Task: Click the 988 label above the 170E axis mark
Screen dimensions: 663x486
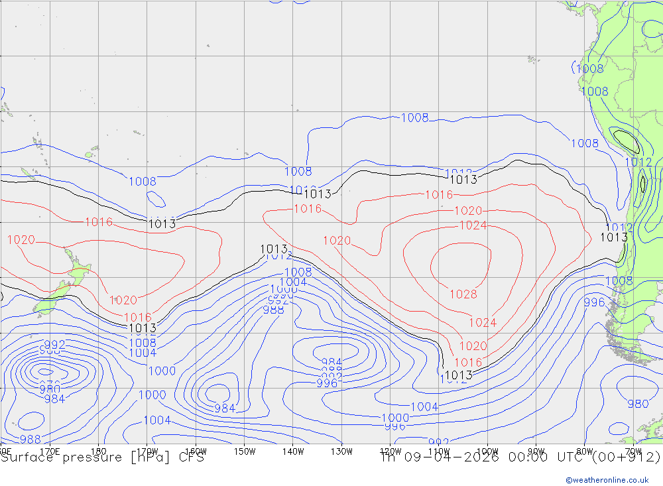Action: [x=30, y=440]
